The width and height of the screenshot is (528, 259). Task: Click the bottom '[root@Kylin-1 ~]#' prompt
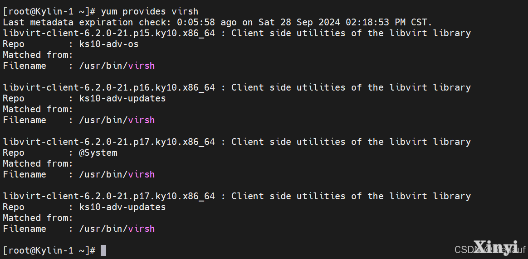(49, 250)
